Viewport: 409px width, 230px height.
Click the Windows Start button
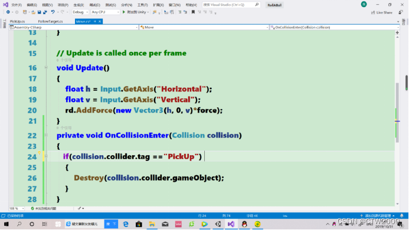click(6, 224)
